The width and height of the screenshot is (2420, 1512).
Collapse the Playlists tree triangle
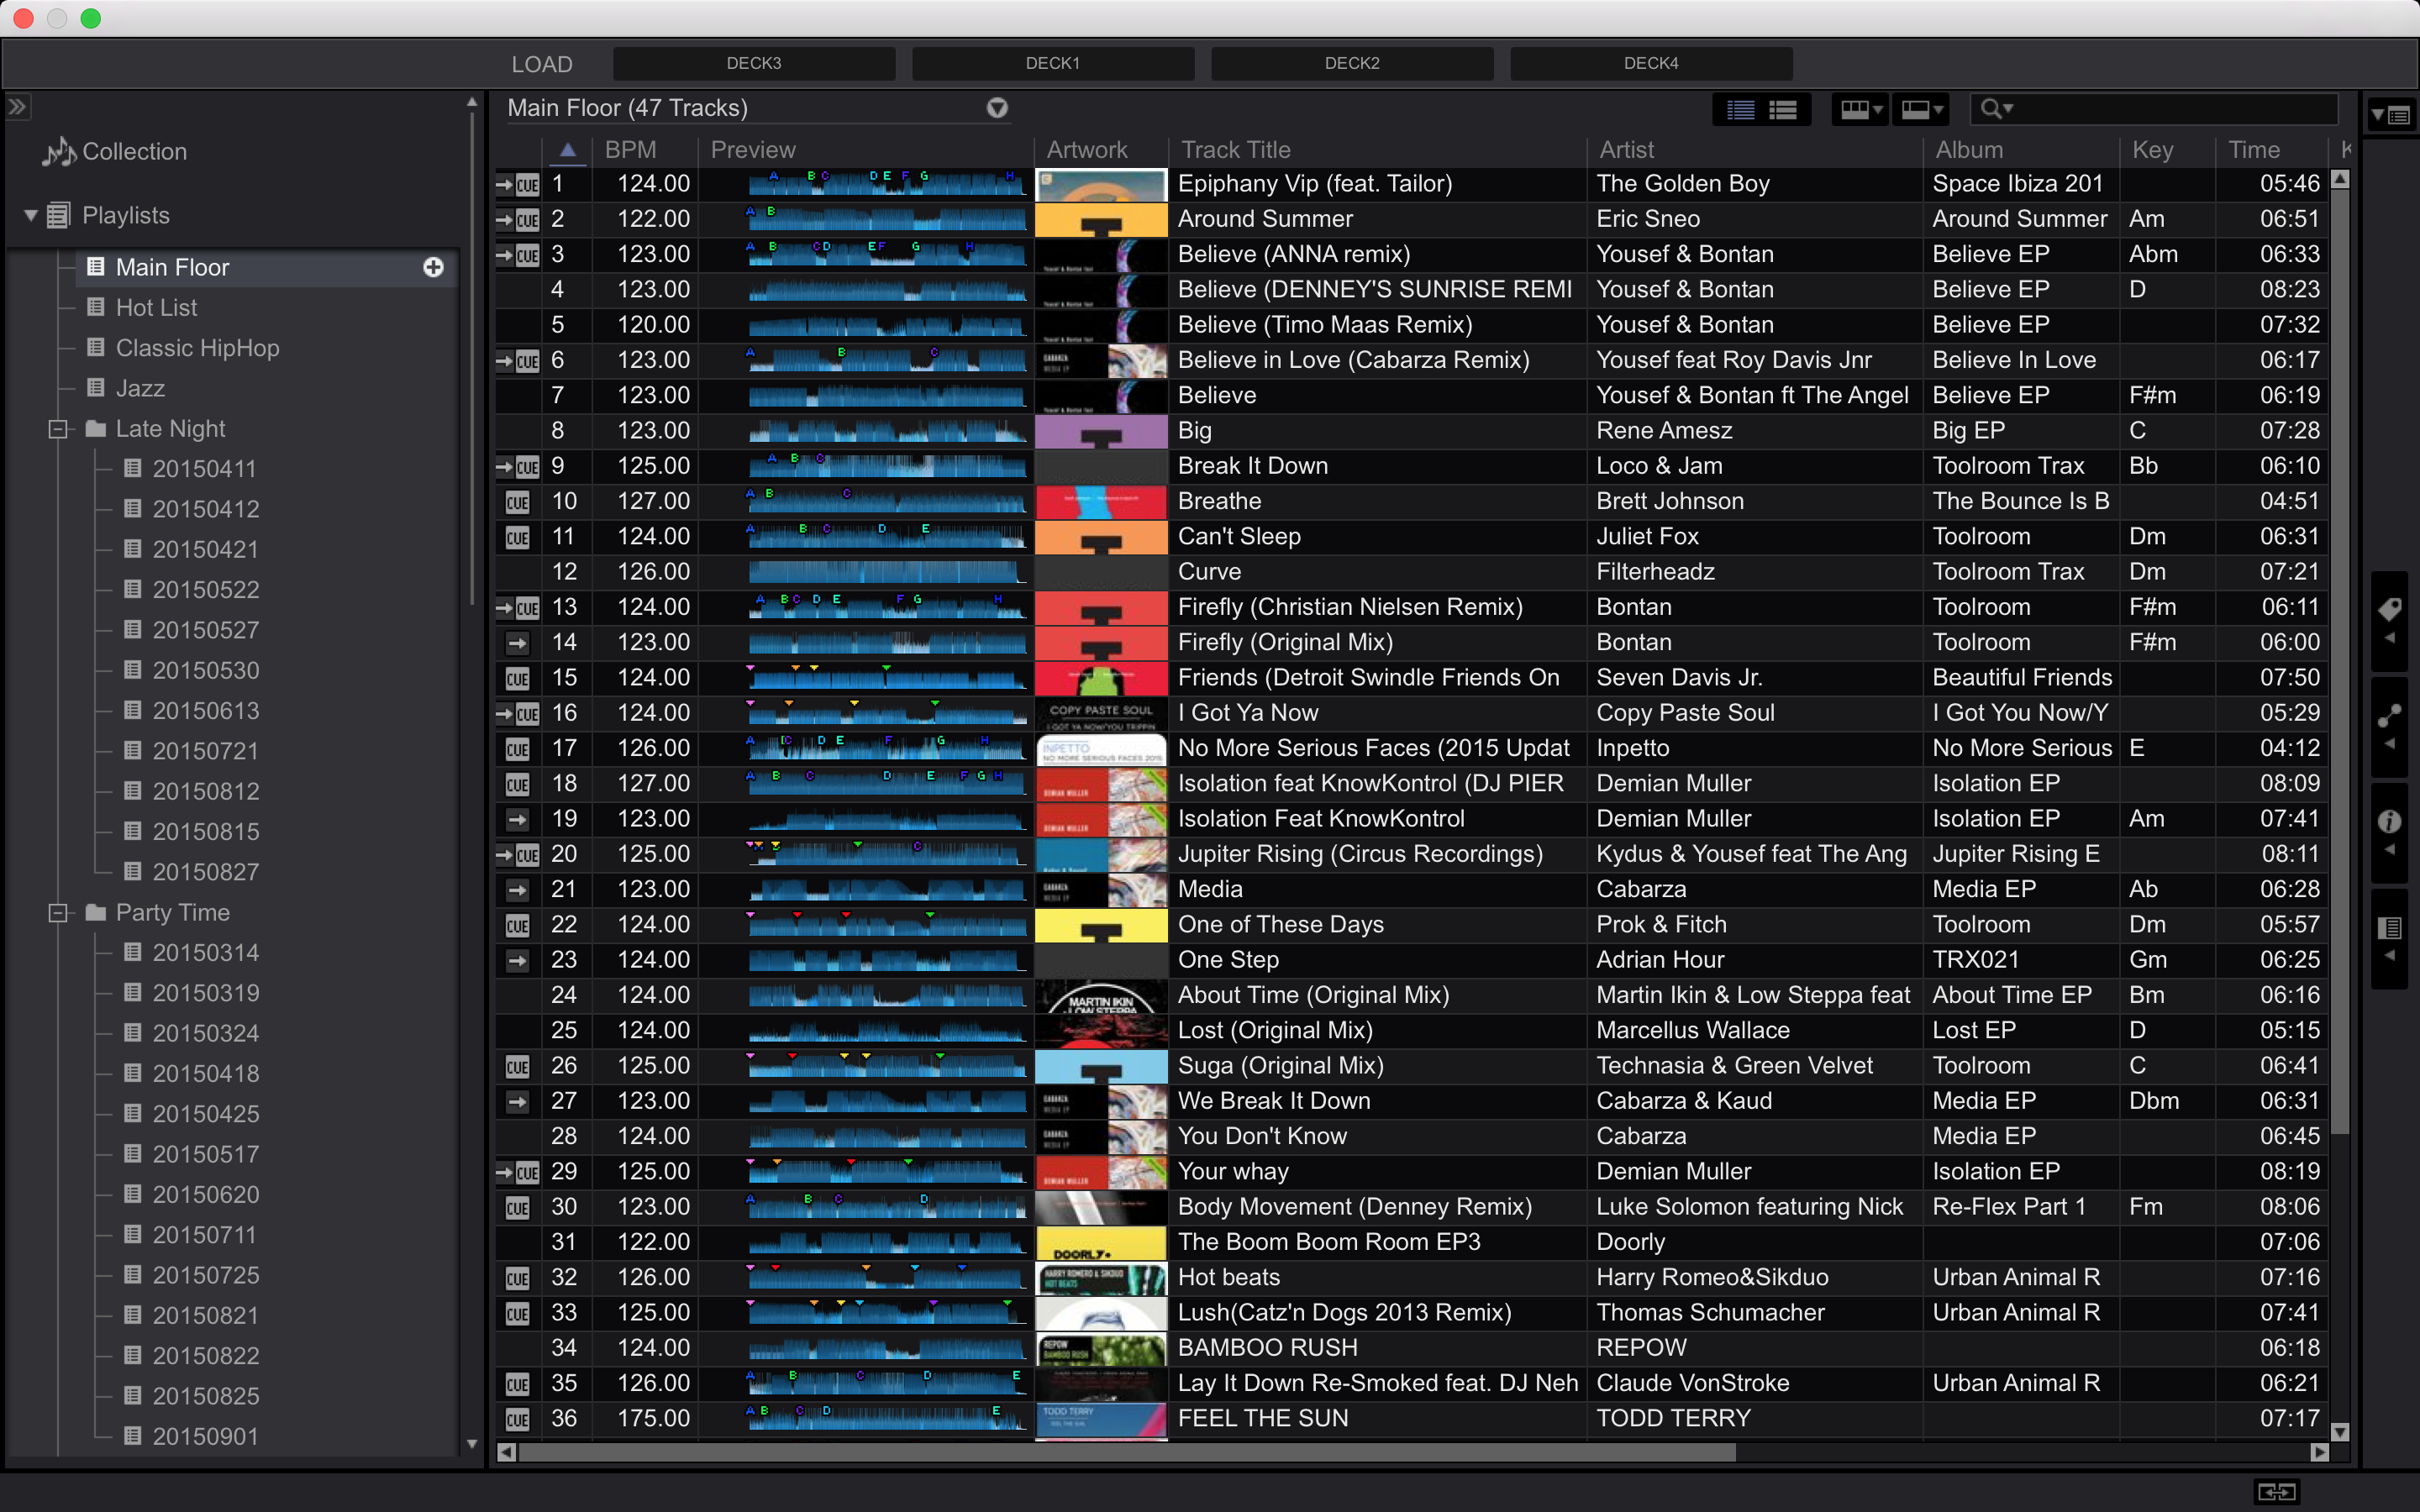coord(30,215)
